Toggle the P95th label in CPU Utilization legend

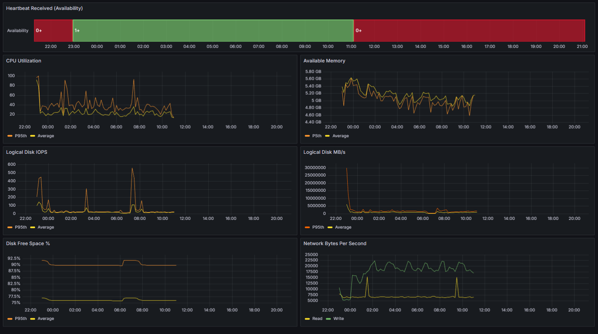tap(21, 136)
